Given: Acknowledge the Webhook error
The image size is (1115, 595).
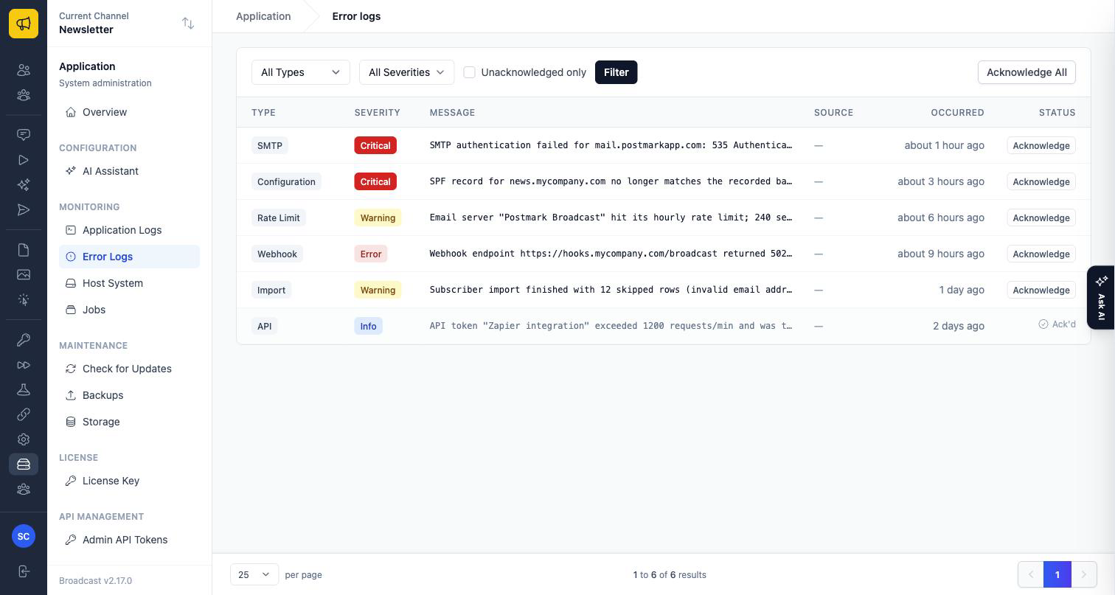Looking at the screenshot, I should tap(1041, 254).
